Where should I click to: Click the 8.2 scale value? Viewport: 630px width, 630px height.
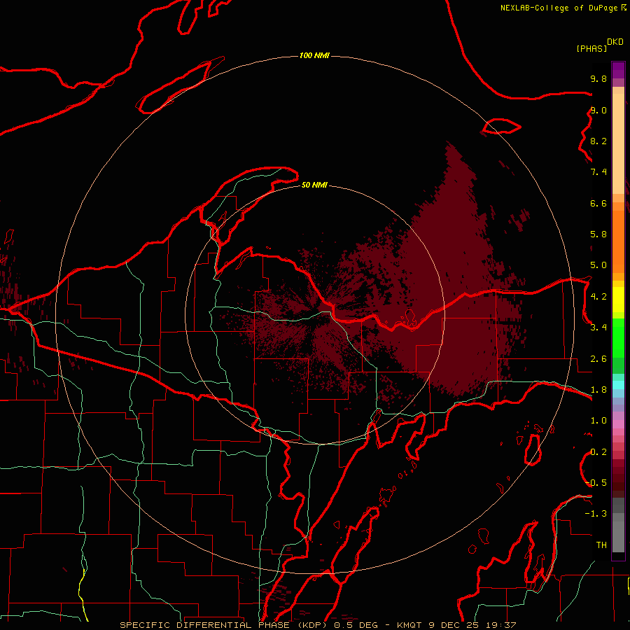coord(598,141)
